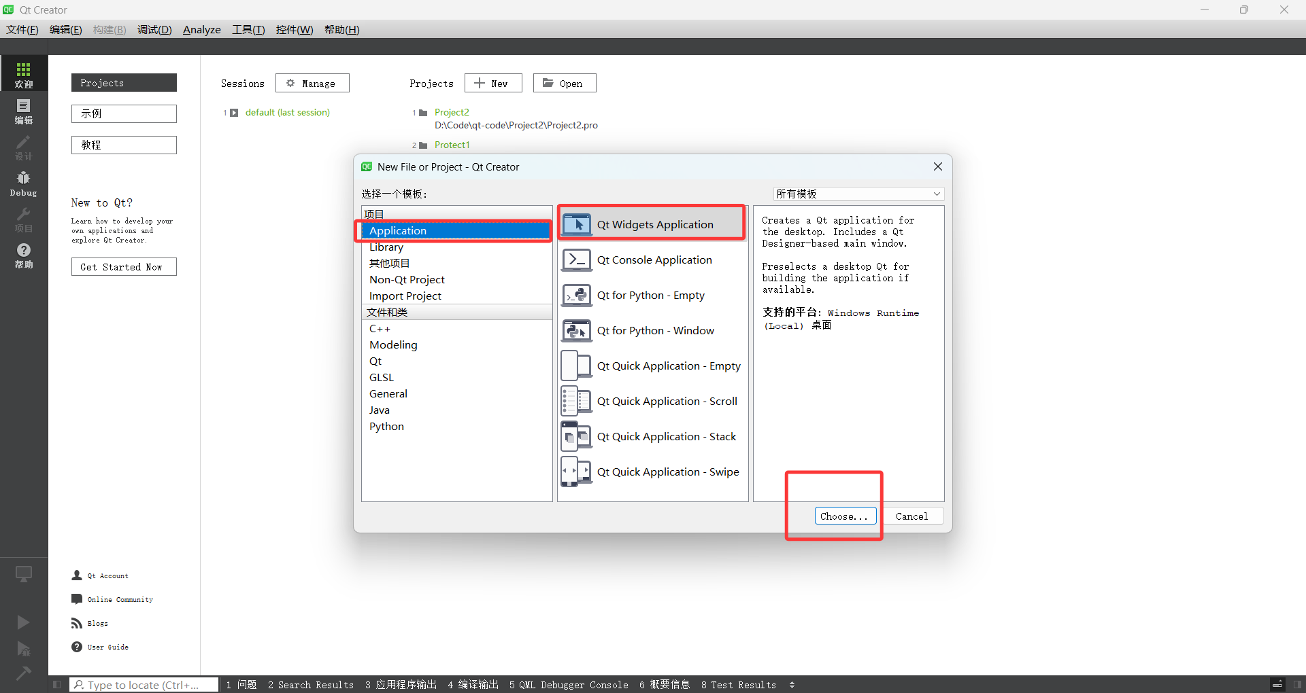Open the recent project Protect1
Screen dimensions: 1306x693
click(x=452, y=145)
